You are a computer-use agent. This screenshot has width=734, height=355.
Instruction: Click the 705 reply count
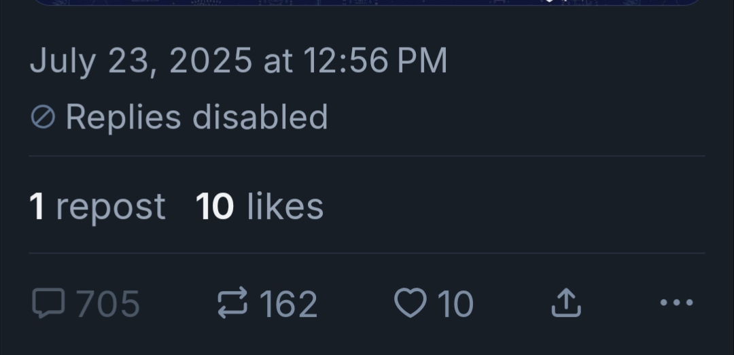(108, 304)
